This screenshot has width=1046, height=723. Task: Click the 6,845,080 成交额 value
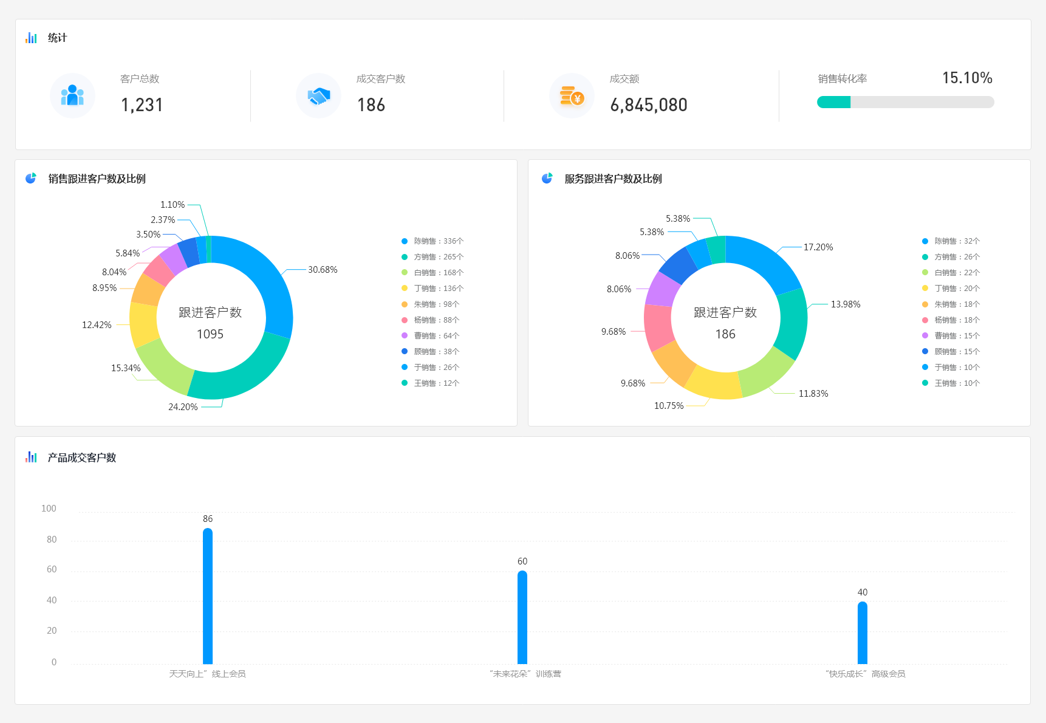click(x=649, y=105)
